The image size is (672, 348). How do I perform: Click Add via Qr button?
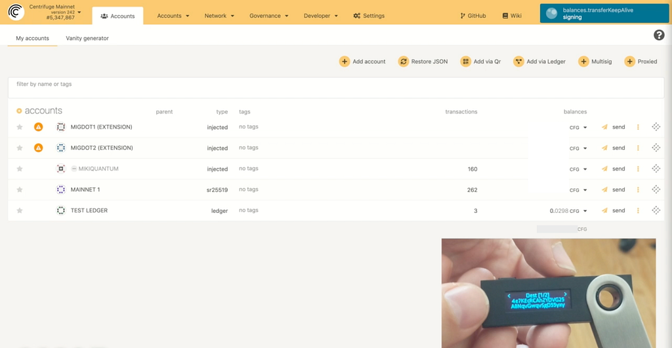pyautogui.click(x=480, y=62)
